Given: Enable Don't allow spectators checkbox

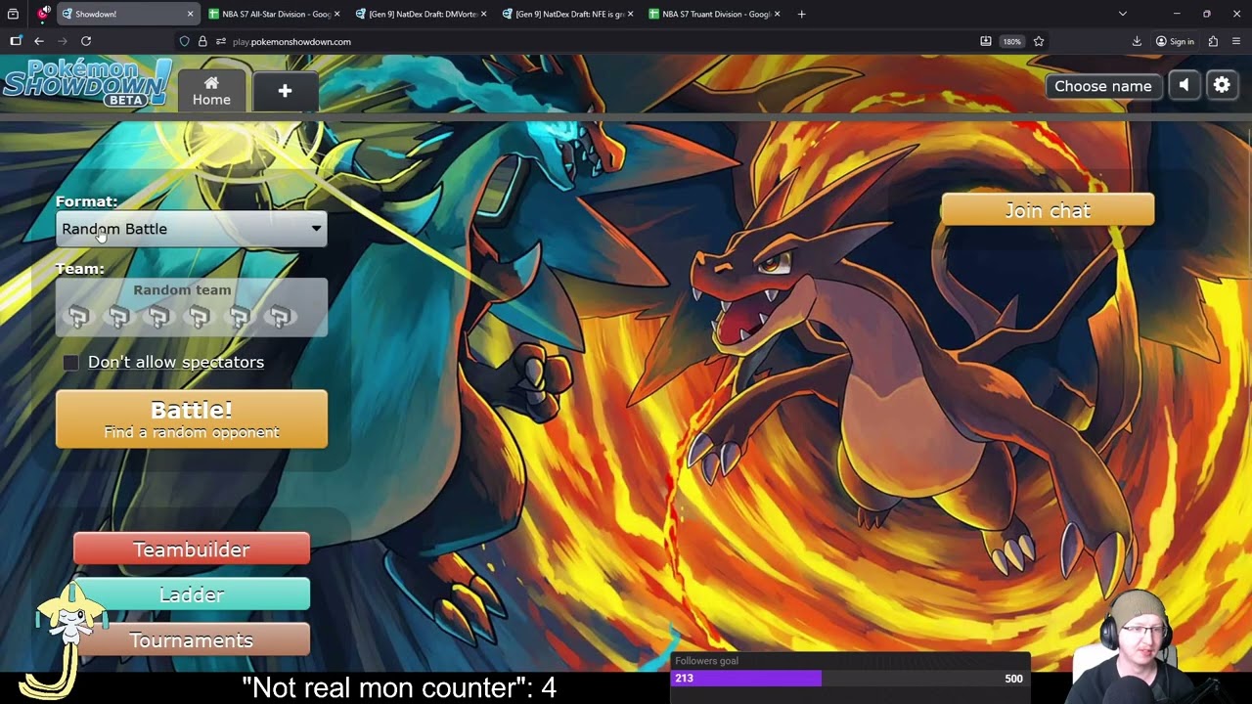Looking at the screenshot, I should pos(70,363).
